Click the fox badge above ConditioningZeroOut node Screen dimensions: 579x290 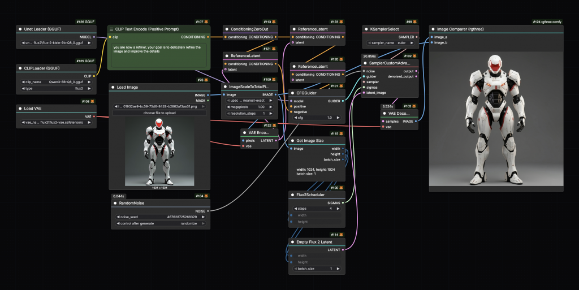[275, 21]
